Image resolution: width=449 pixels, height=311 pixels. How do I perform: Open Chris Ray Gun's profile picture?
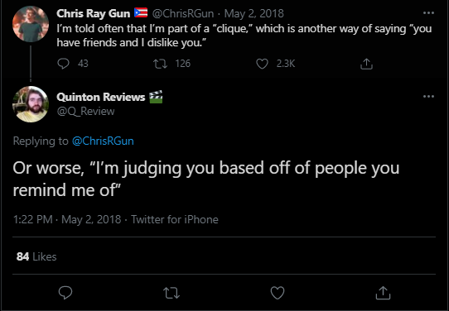click(x=31, y=24)
